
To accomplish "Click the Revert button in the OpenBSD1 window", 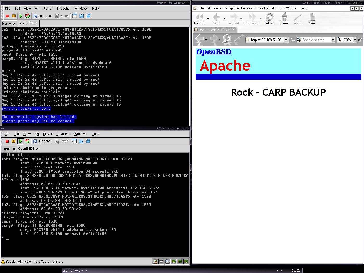I will 62,141.
